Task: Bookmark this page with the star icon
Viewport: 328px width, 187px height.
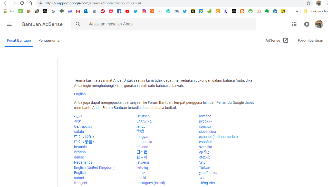Action: pyautogui.click(x=308, y=3)
